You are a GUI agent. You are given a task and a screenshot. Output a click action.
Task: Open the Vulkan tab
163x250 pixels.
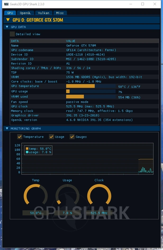click(x=44, y=13)
